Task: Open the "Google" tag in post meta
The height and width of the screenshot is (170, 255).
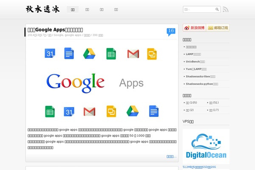Action: tap(58, 35)
